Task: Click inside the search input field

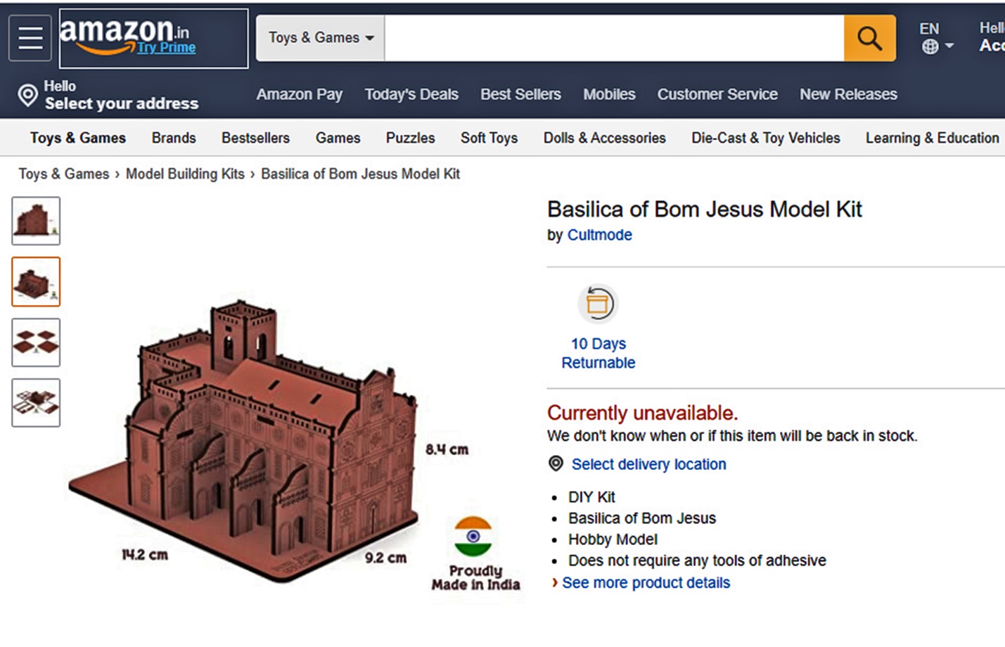Action: point(612,37)
